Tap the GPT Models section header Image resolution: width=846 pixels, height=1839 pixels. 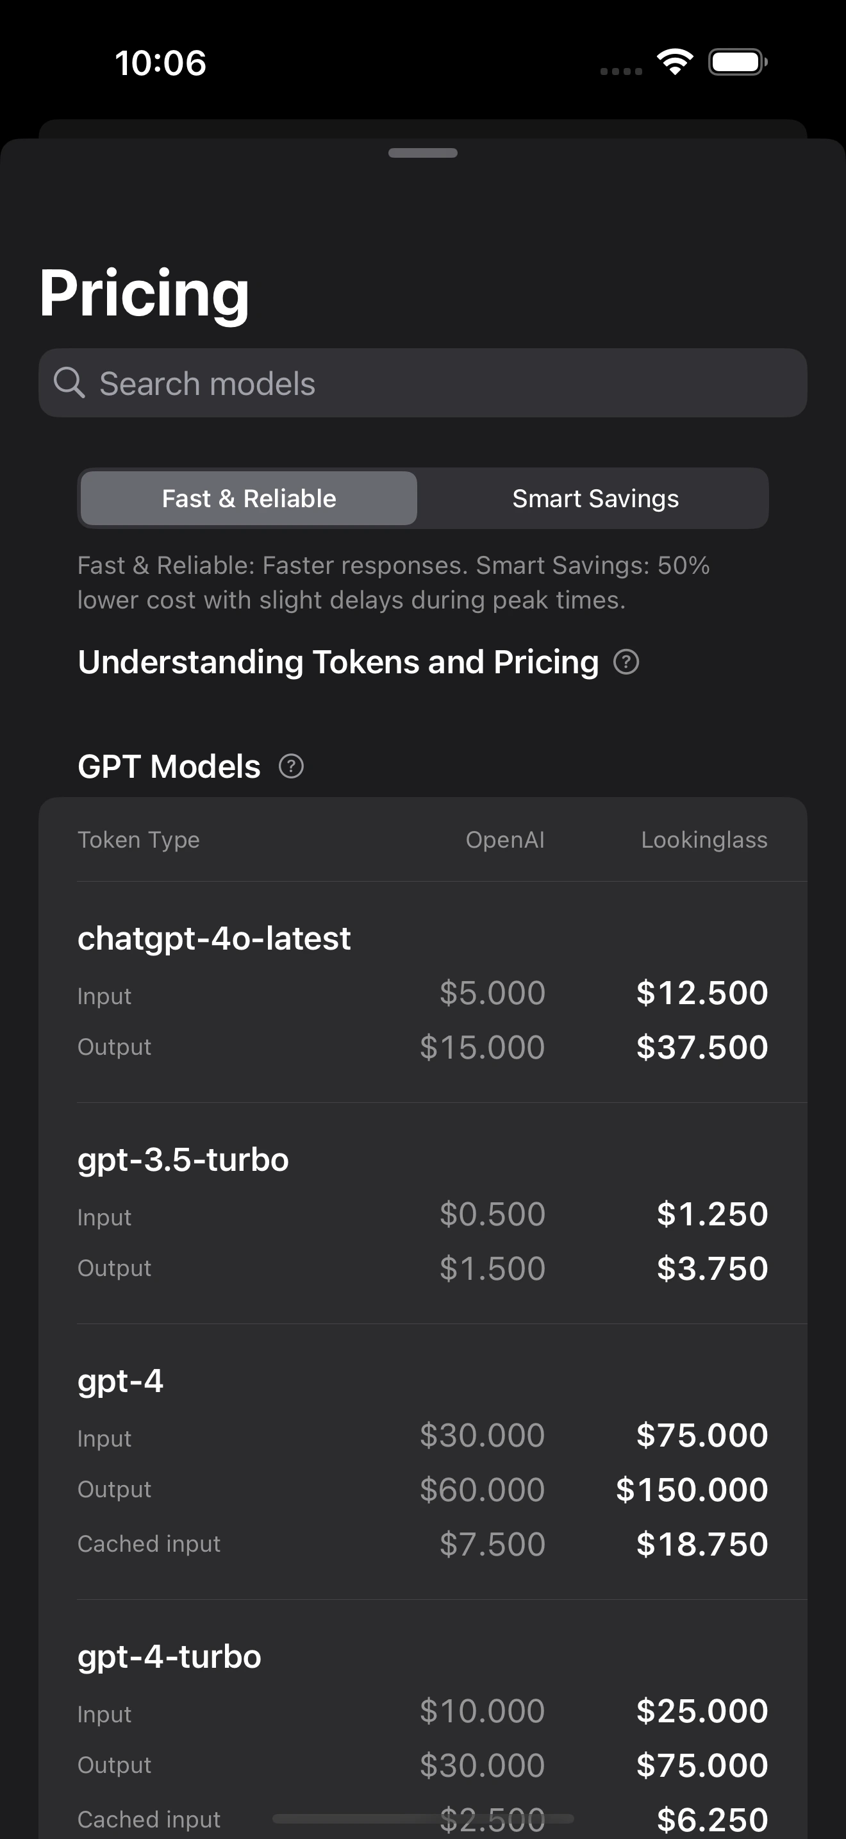(x=169, y=766)
